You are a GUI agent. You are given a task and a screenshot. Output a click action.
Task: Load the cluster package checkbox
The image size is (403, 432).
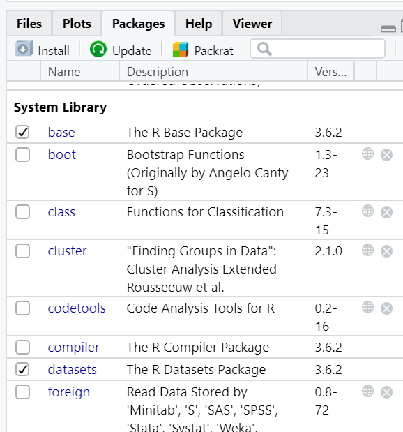(22, 251)
